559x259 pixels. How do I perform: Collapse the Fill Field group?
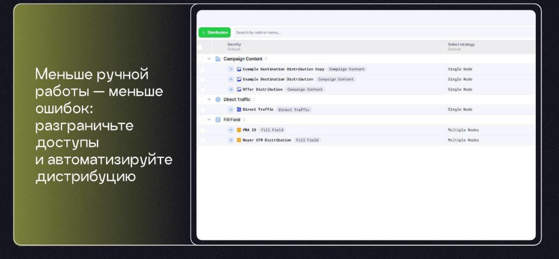209,120
